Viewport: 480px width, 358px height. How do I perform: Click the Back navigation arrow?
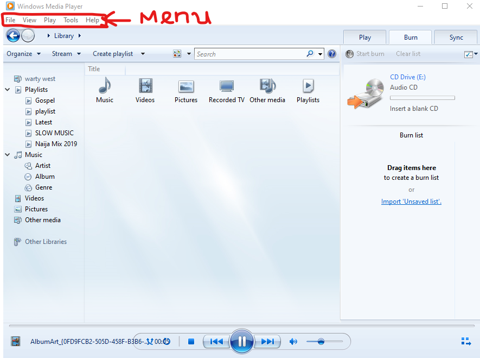[13, 36]
